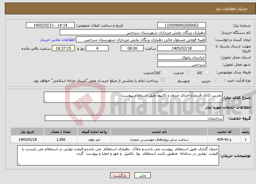Select the متوسط purchase type radio
This screenshot has width=256, height=184.
pos(194,80)
